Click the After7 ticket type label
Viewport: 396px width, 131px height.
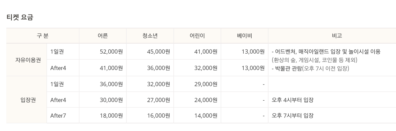click(58, 115)
